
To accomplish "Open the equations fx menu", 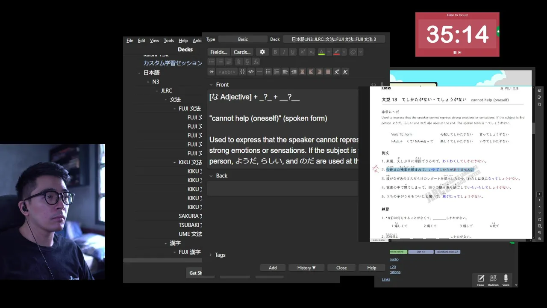I will tap(256, 62).
